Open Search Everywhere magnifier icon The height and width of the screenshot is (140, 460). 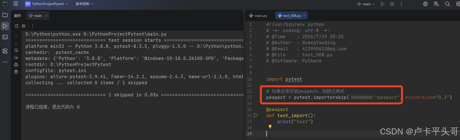pyautogui.click(x=448, y=4)
